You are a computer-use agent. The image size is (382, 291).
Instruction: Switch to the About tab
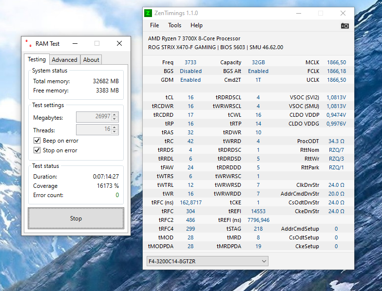91,60
